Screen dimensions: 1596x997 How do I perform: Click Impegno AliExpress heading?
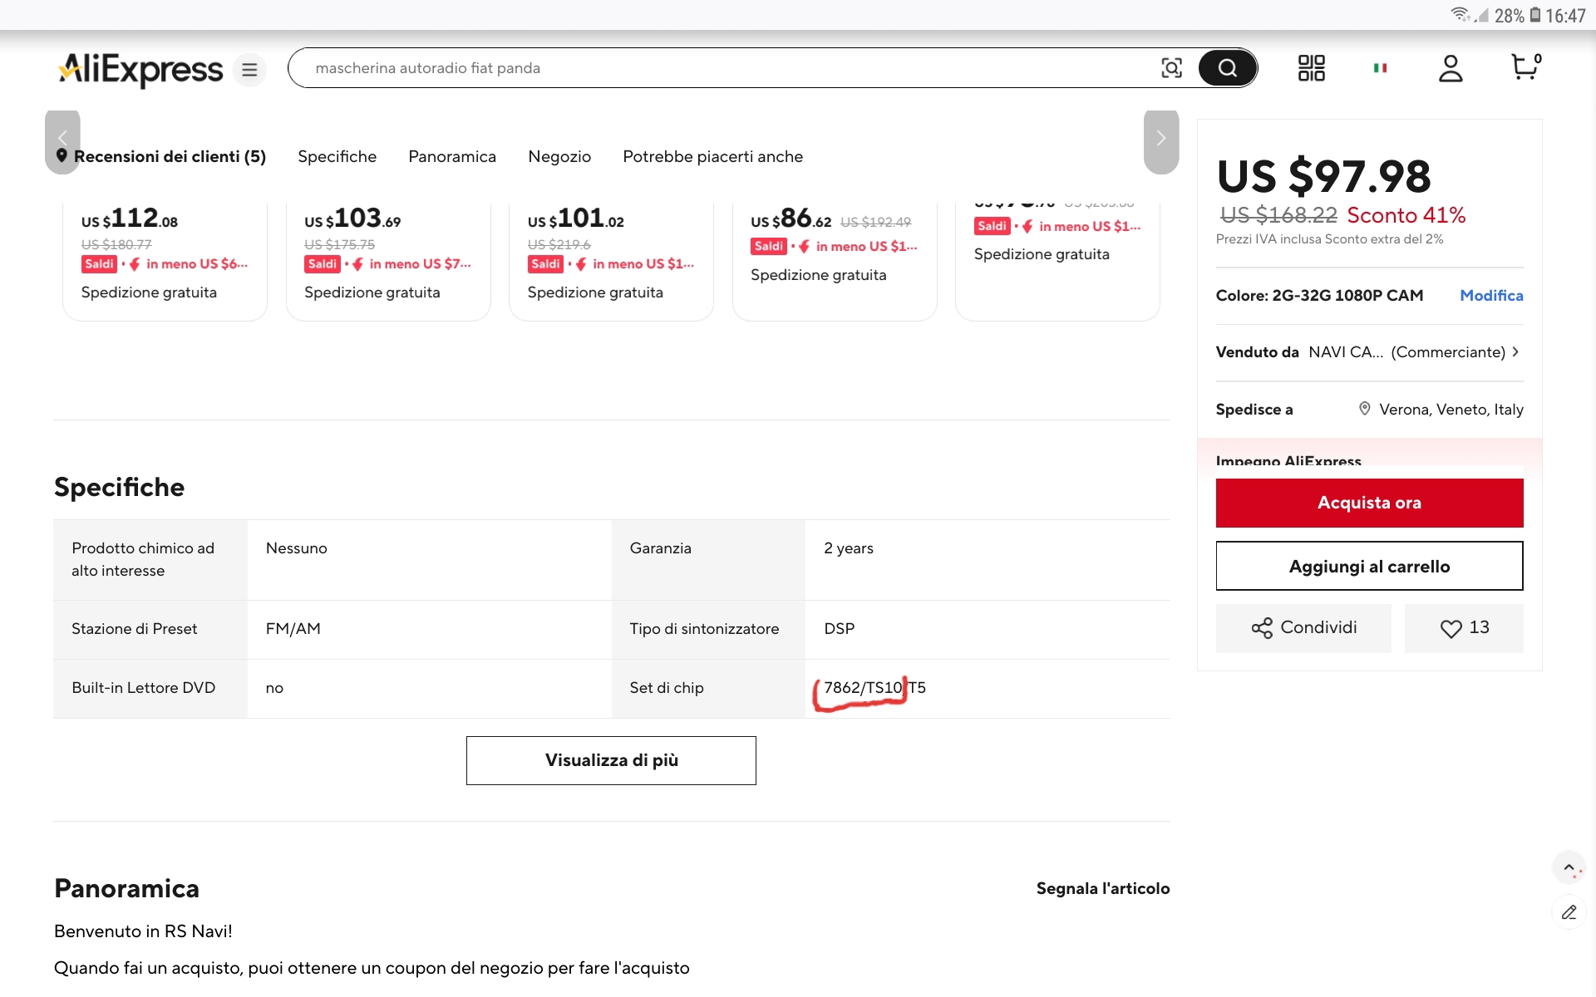1288,460
